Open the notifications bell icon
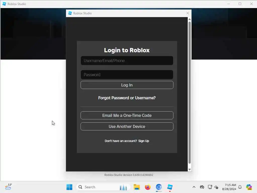Screen dimensions: 257x193 click(240, 187)
